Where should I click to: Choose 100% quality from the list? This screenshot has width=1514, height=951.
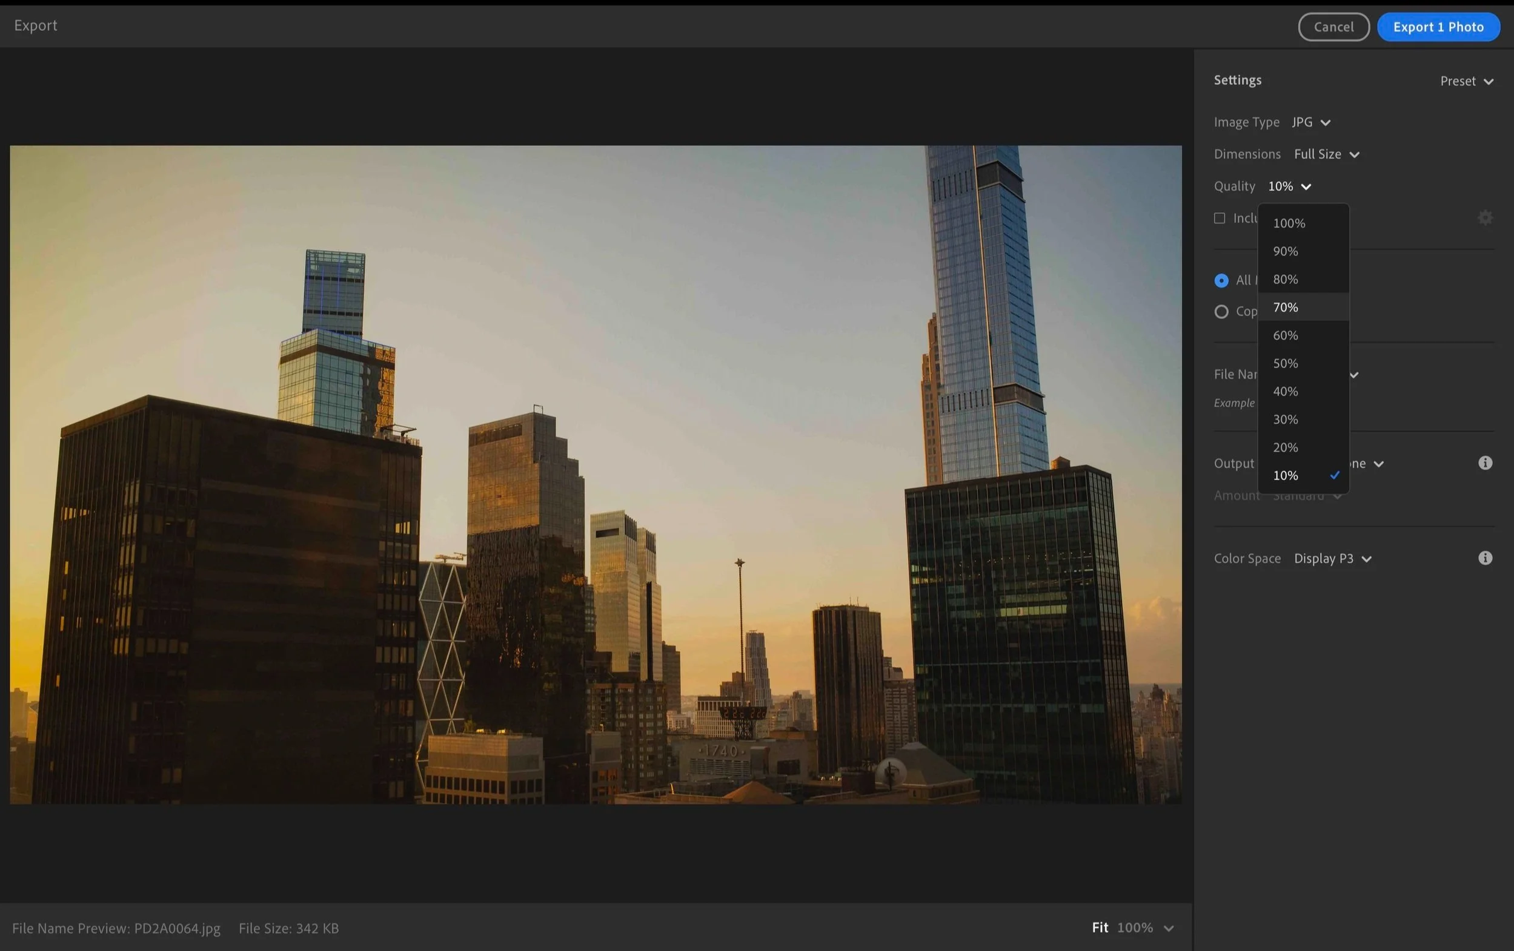[1288, 222]
